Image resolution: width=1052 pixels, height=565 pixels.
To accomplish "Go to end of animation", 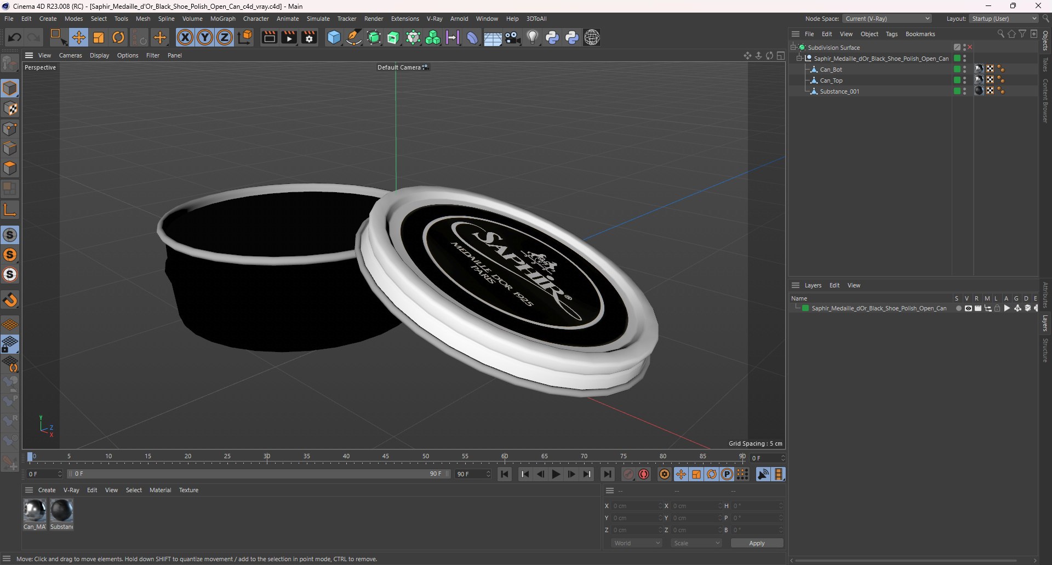I will click(x=607, y=474).
